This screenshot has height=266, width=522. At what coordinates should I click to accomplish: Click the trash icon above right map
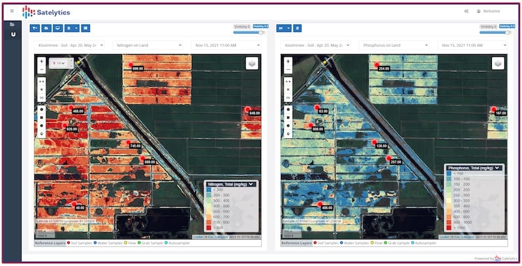[x=297, y=28]
